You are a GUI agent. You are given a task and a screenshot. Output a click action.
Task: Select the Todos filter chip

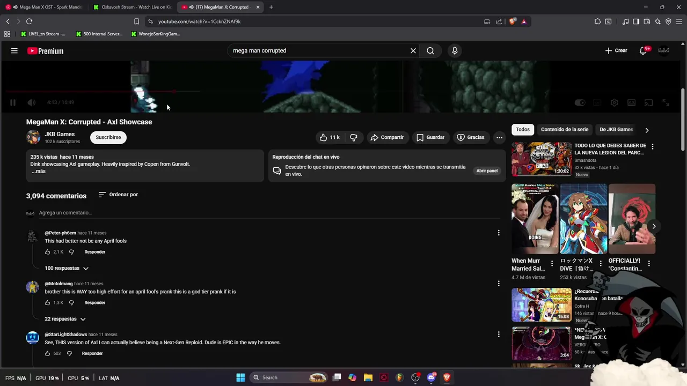tap(523, 130)
